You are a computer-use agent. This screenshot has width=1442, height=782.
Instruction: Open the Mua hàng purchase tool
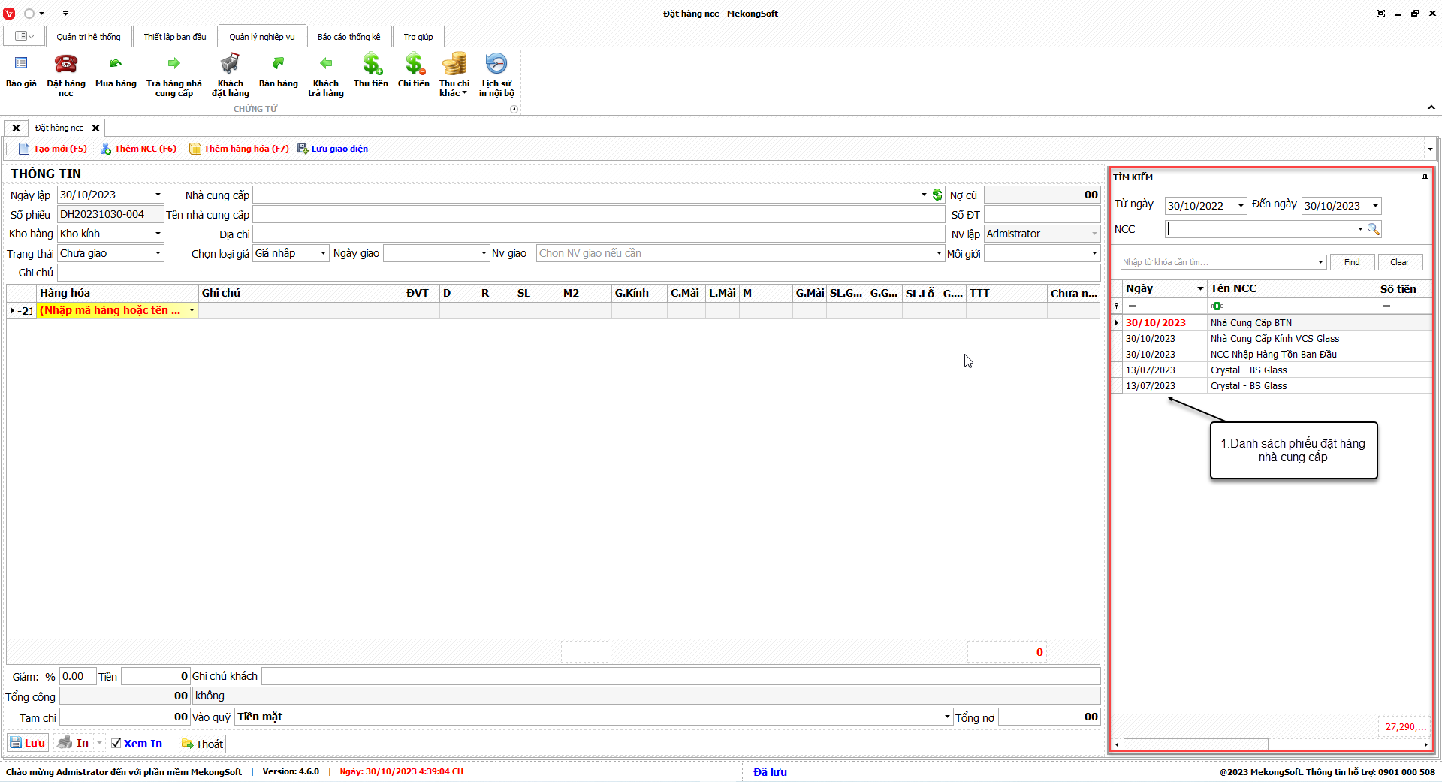click(x=116, y=74)
